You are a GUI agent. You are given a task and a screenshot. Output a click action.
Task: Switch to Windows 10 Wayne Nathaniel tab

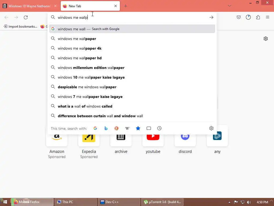pyautogui.click(x=30, y=6)
